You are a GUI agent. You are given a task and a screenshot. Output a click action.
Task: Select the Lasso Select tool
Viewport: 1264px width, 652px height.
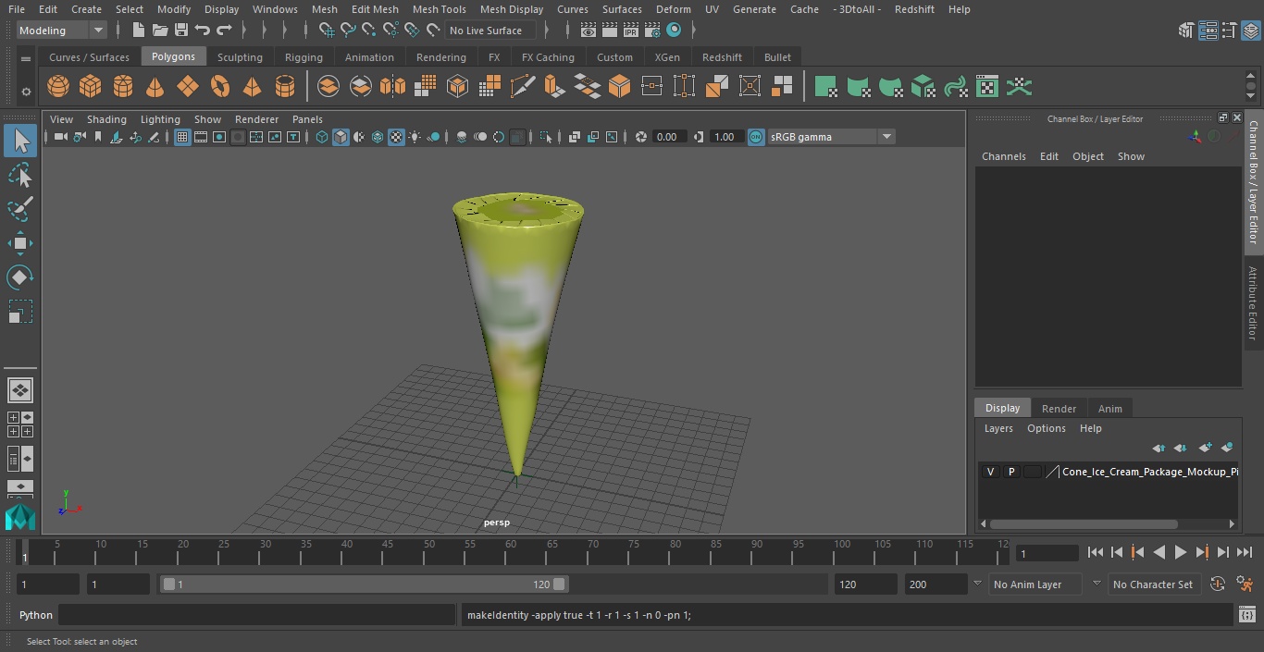(20, 176)
